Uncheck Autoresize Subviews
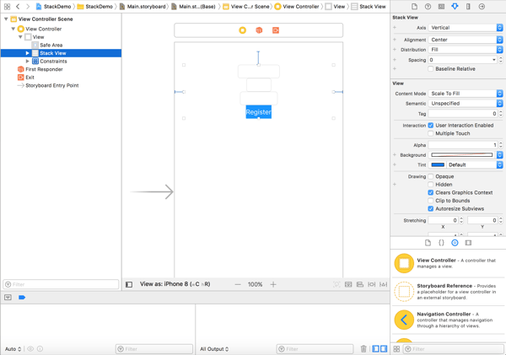Viewport: 506px width, 355px height. 431,209
